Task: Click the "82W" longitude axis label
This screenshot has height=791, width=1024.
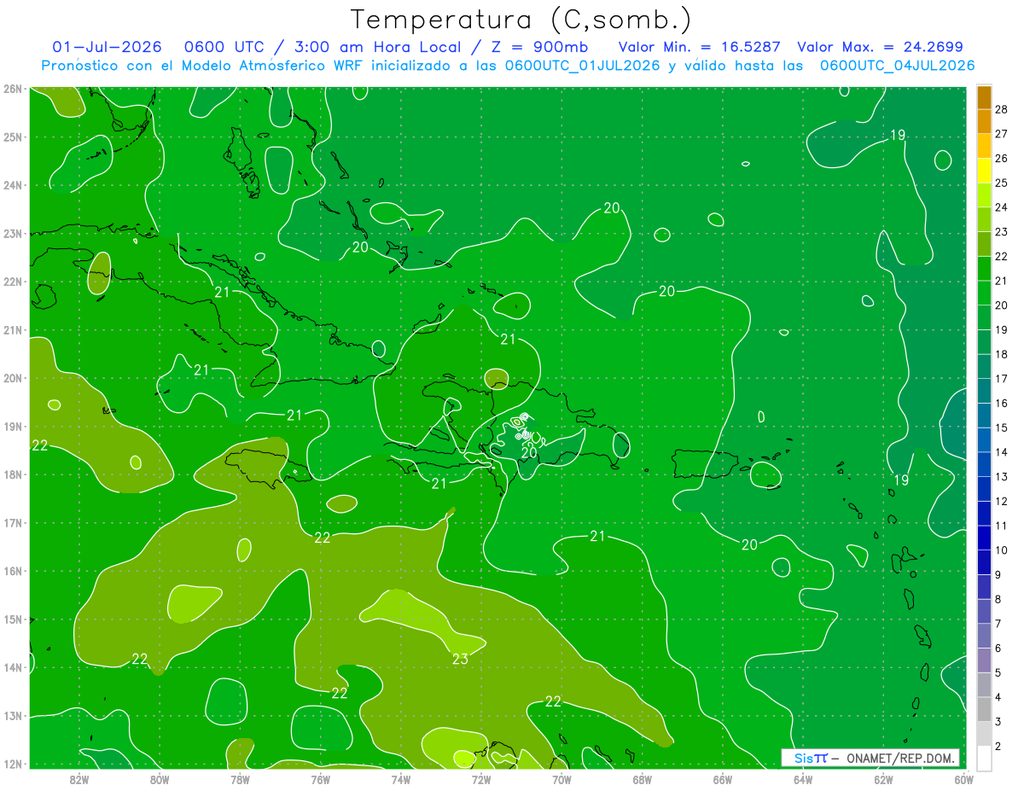Action: click(x=79, y=778)
